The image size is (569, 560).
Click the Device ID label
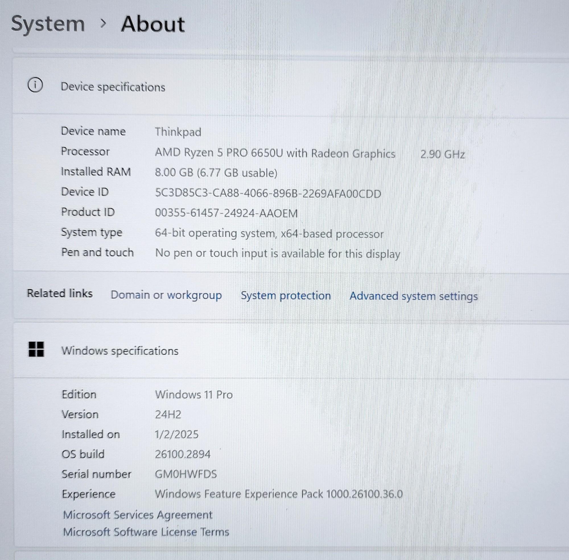[x=85, y=192]
